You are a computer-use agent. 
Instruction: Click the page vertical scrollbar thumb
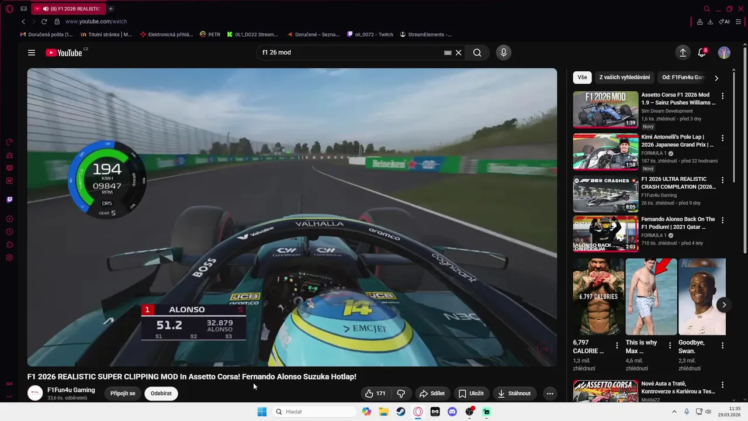744,149
